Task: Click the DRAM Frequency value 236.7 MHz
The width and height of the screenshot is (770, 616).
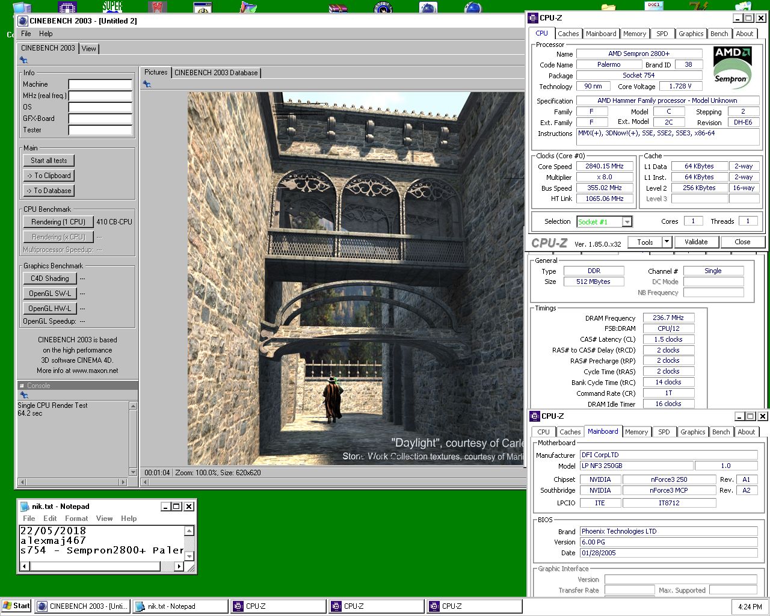Action: click(x=668, y=318)
